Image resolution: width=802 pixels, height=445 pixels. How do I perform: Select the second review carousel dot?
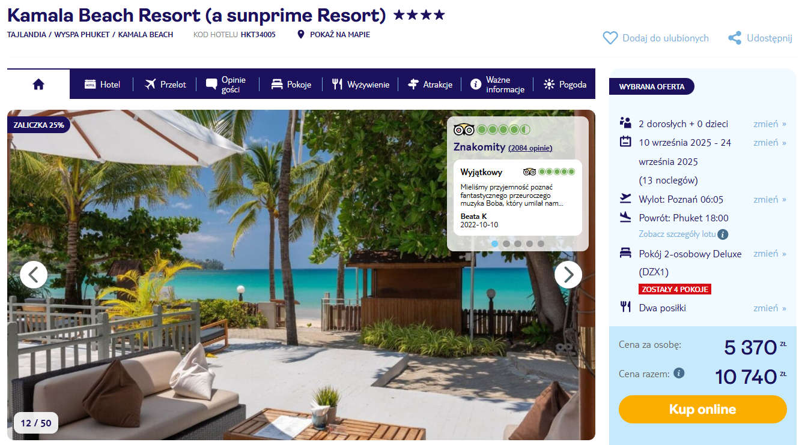click(x=506, y=243)
